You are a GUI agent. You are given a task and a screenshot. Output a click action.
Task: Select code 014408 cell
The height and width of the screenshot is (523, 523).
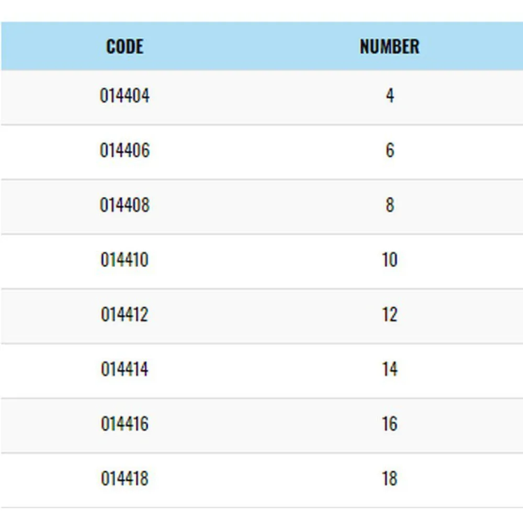tap(124, 205)
